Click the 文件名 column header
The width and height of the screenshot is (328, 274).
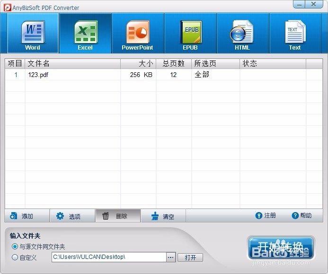[x=72, y=63]
